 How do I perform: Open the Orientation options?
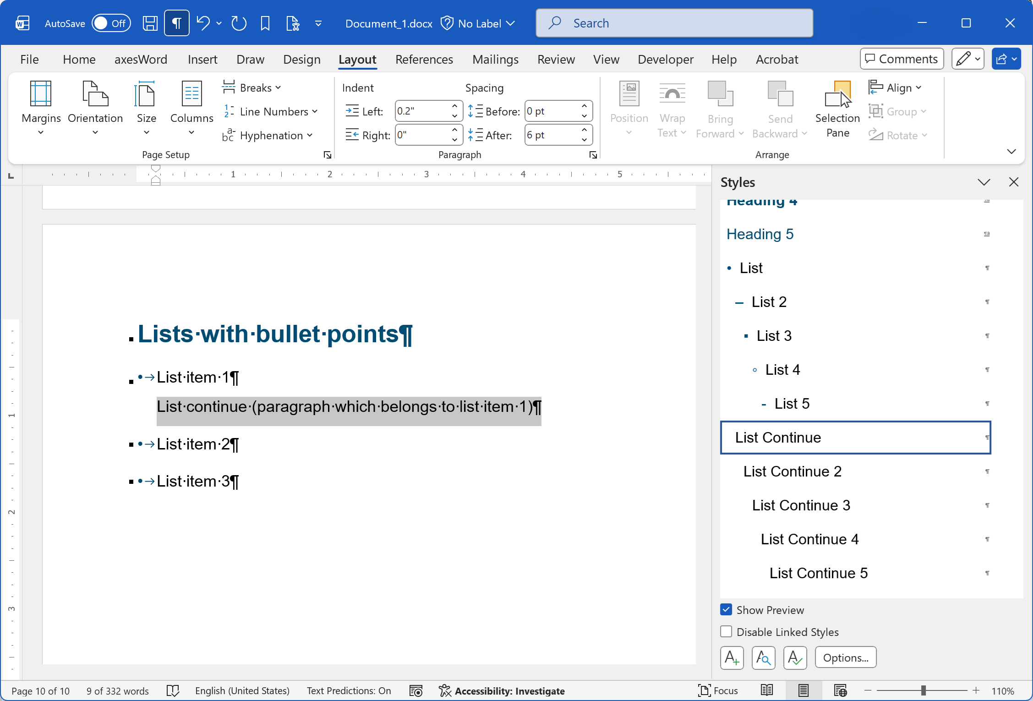95,109
